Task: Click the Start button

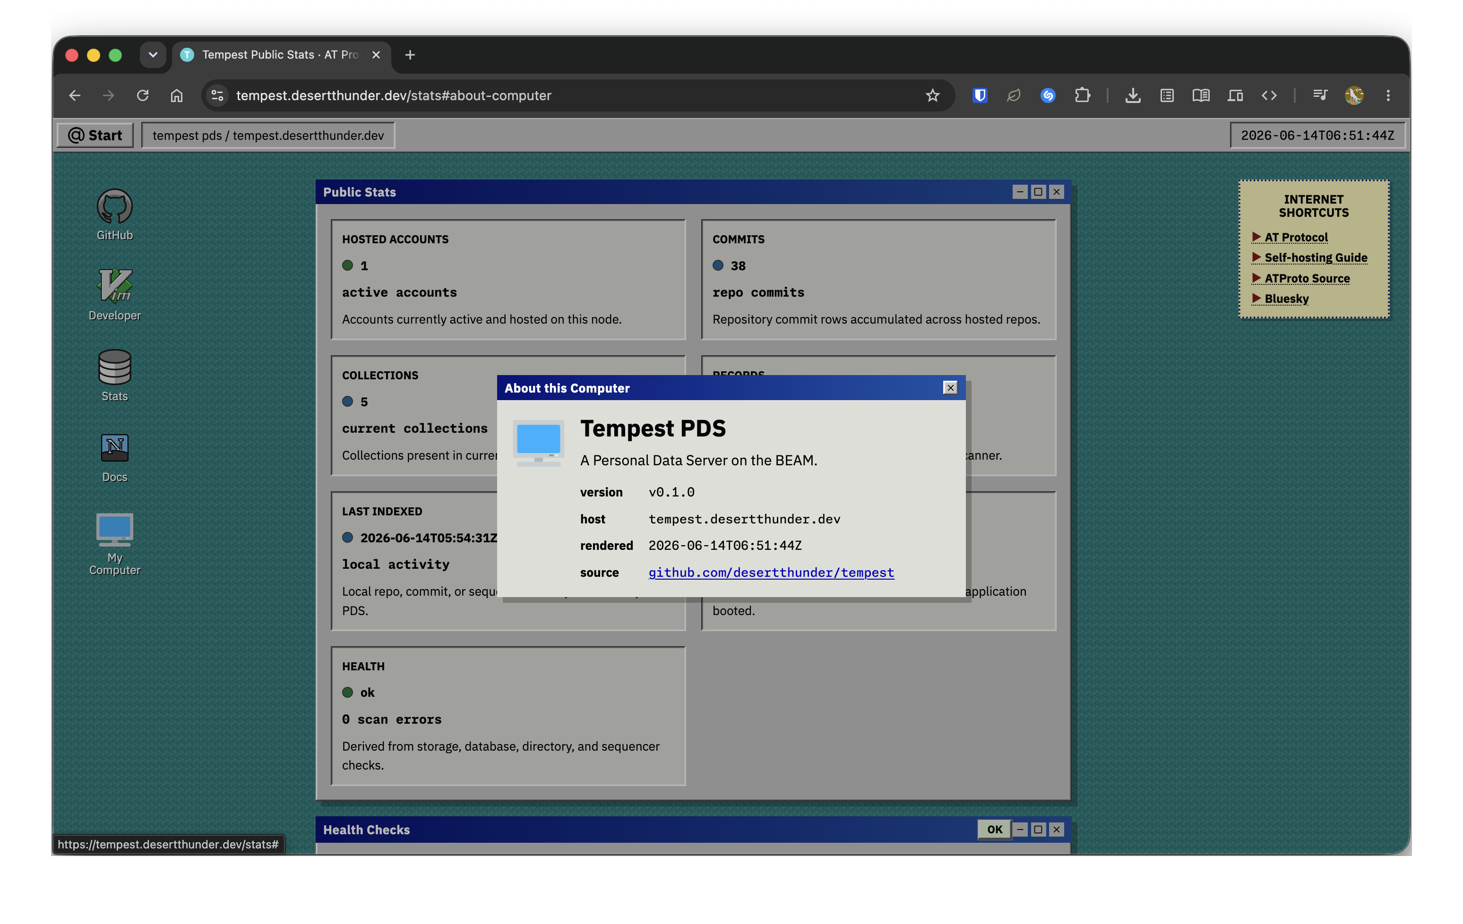Action: click(x=95, y=135)
